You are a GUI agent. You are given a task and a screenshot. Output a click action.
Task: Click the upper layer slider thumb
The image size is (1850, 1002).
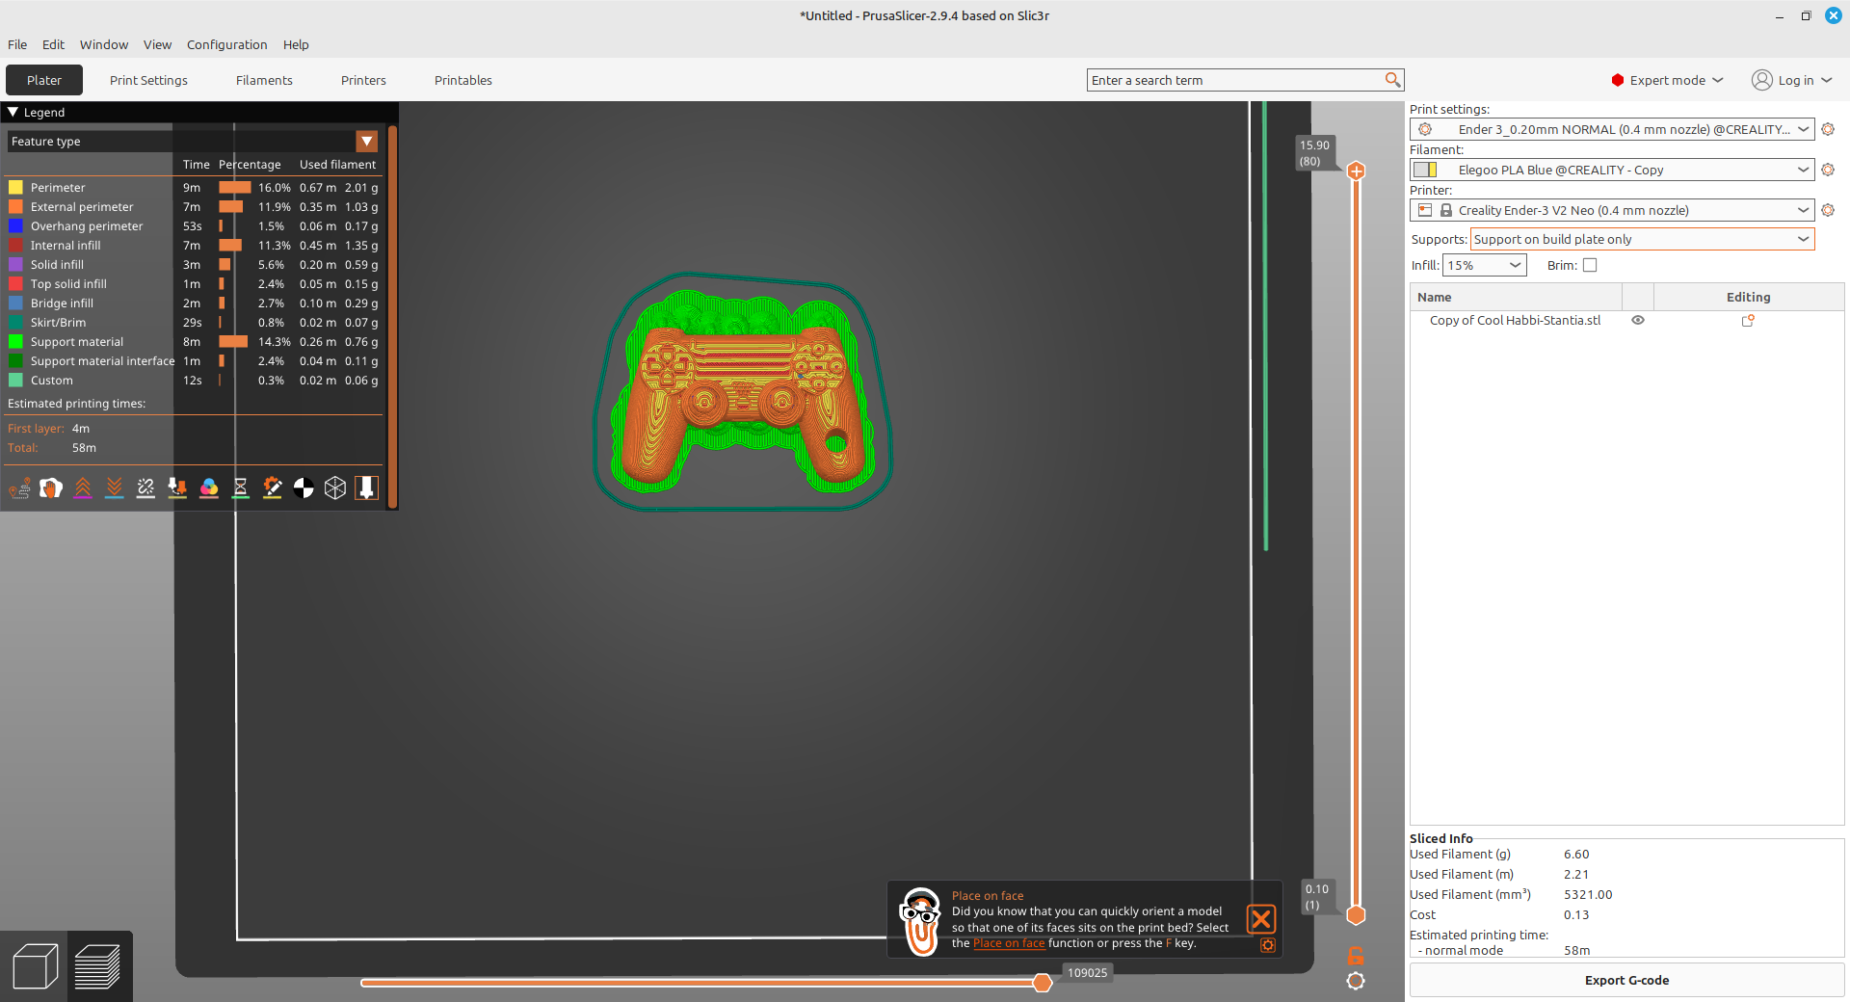click(1356, 171)
